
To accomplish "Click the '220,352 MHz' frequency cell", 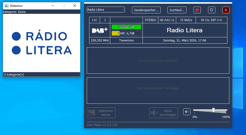I will coord(100,40).
